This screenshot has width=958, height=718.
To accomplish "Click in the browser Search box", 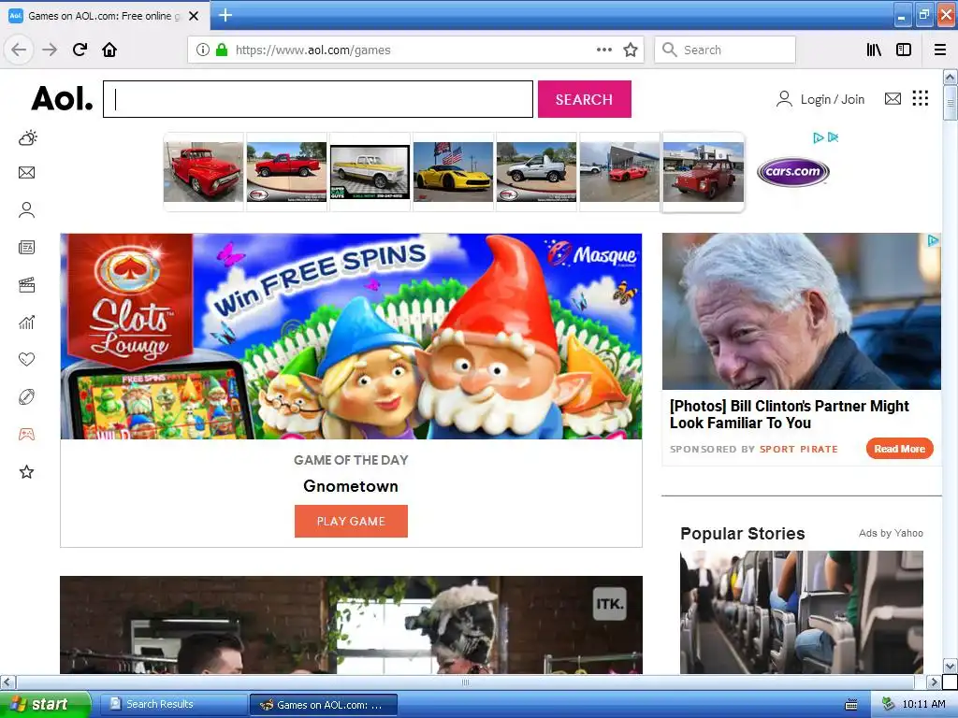I will (x=725, y=50).
